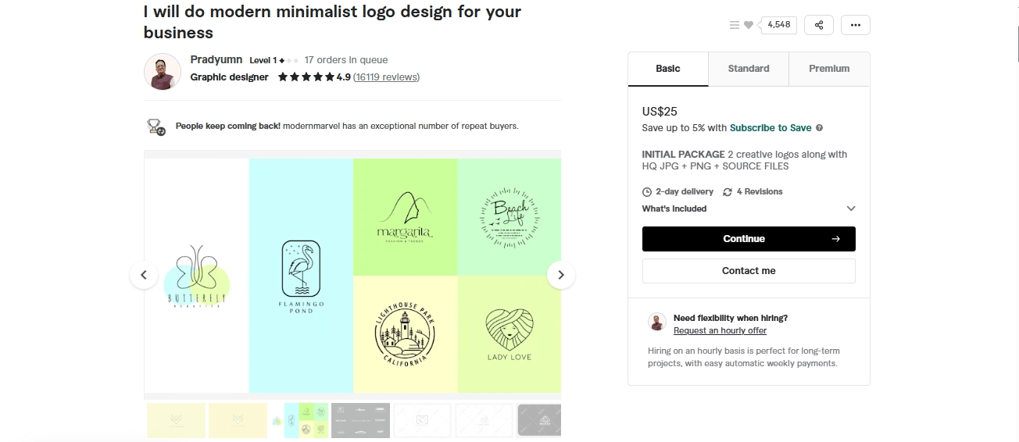Screen dimensions: 1019x442
Task: Click the heart icon to save gig
Action: [x=749, y=25]
